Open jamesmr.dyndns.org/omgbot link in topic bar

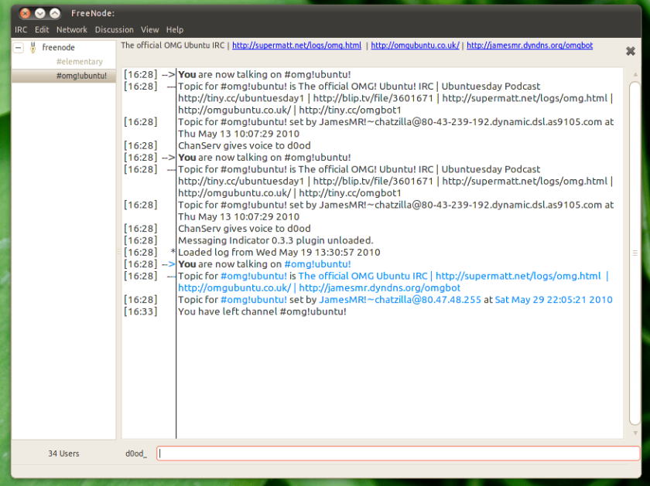pos(529,46)
